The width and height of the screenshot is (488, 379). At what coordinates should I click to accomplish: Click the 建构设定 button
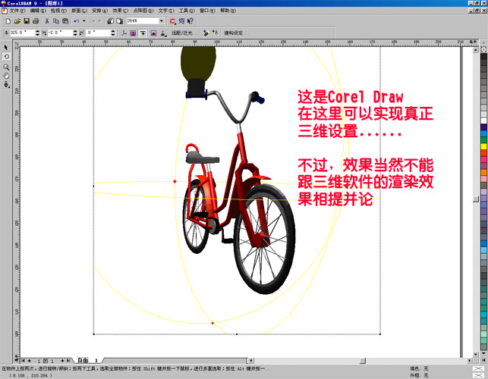click(236, 33)
